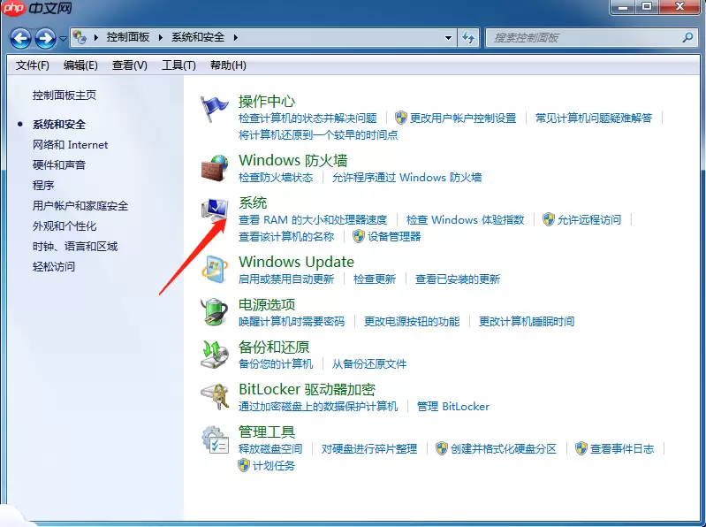Click 检查 Windows 体验指数 link
Screen dimensions: 706x527
465,220
